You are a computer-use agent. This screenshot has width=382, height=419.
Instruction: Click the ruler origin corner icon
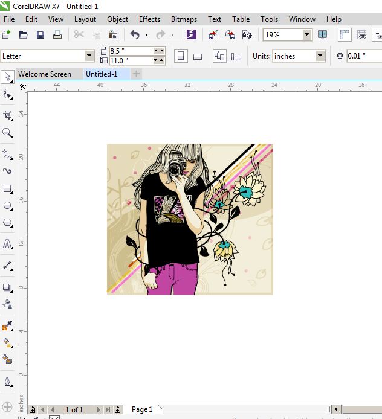(x=23, y=87)
